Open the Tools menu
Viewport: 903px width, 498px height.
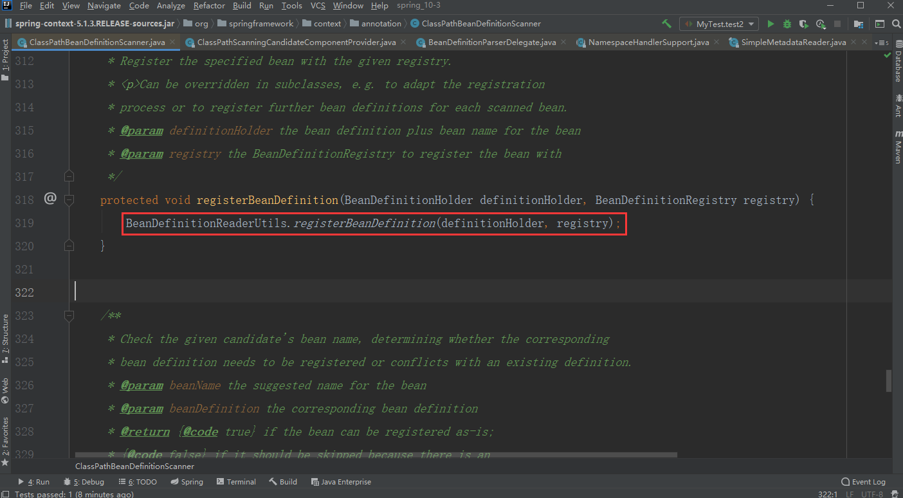pos(291,6)
